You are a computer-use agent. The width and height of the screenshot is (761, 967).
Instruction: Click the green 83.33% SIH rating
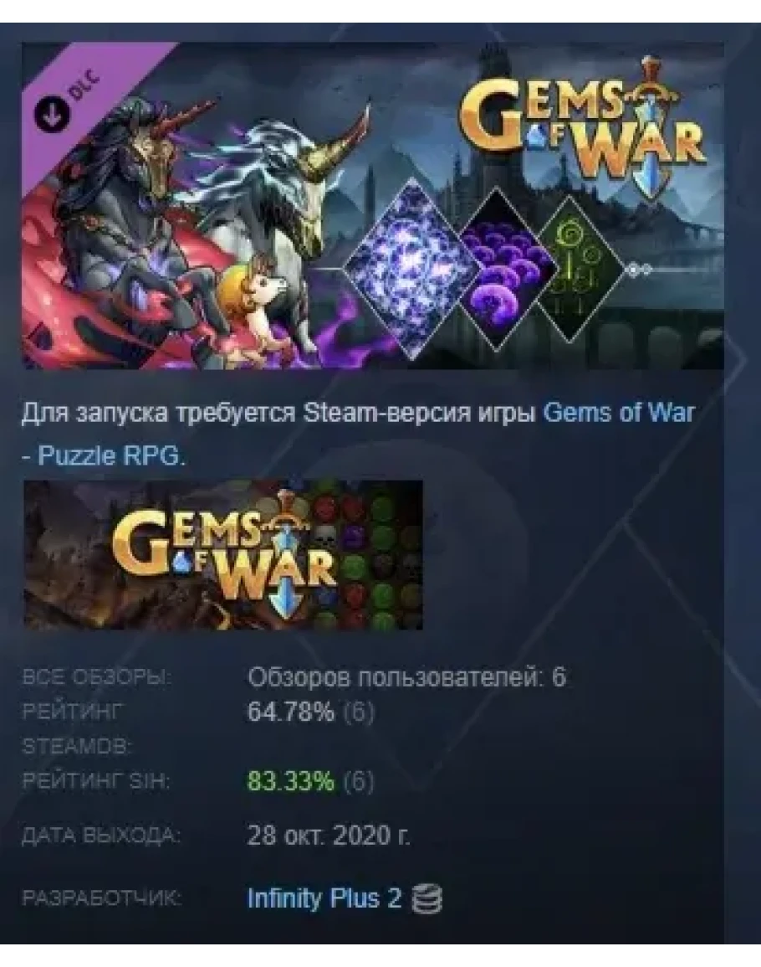[291, 781]
